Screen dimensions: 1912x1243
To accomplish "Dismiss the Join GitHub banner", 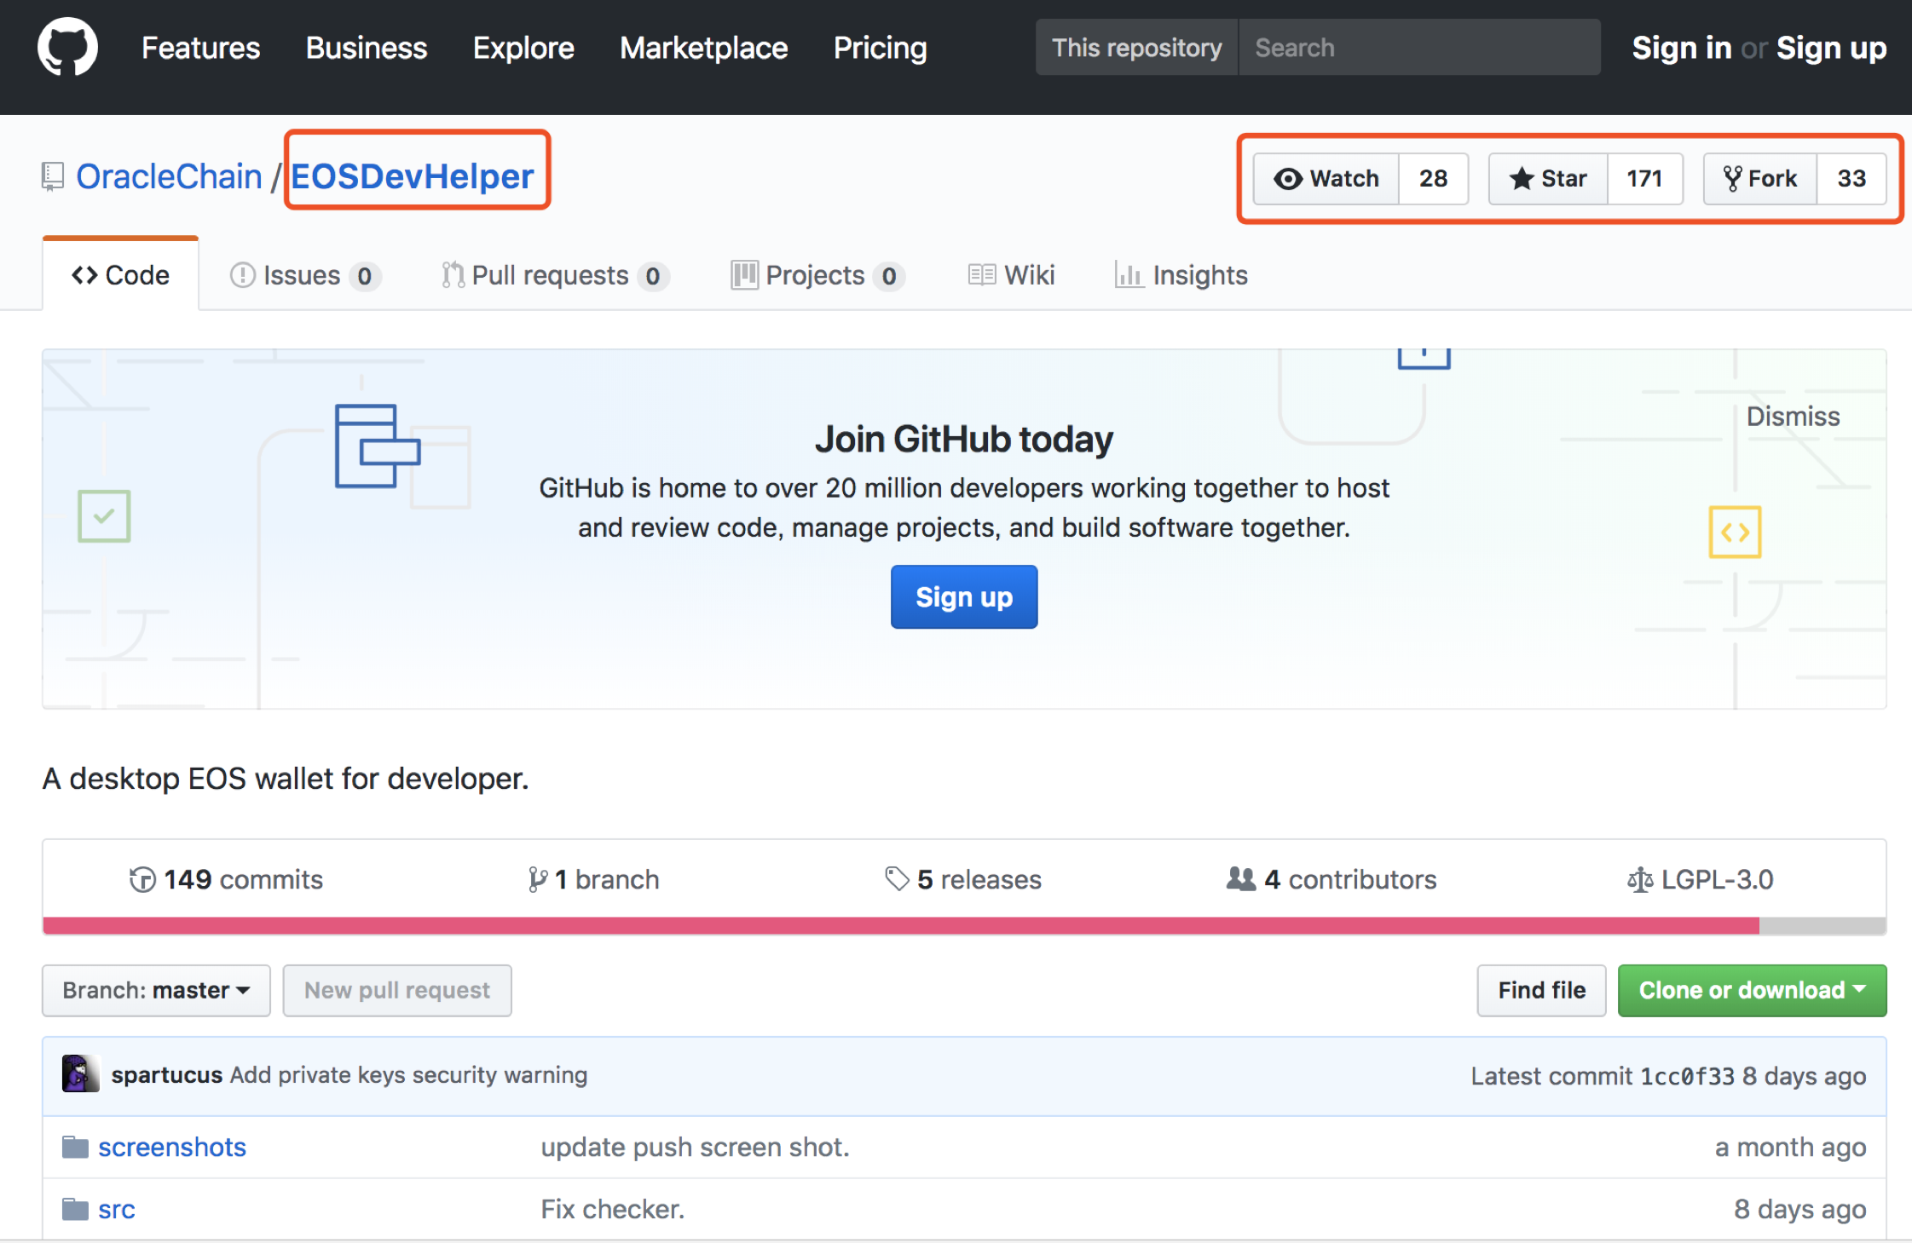I will [1793, 417].
